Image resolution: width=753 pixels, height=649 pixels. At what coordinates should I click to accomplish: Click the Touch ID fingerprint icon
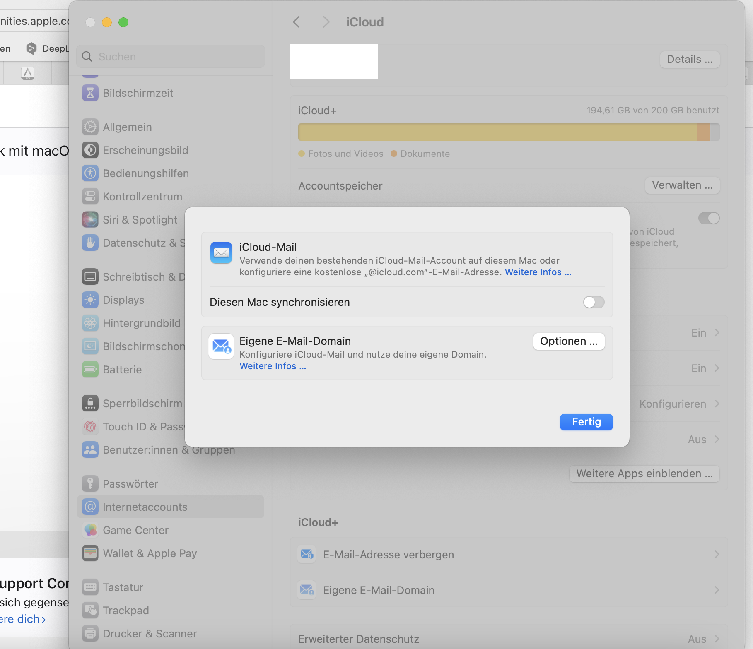coord(90,427)
